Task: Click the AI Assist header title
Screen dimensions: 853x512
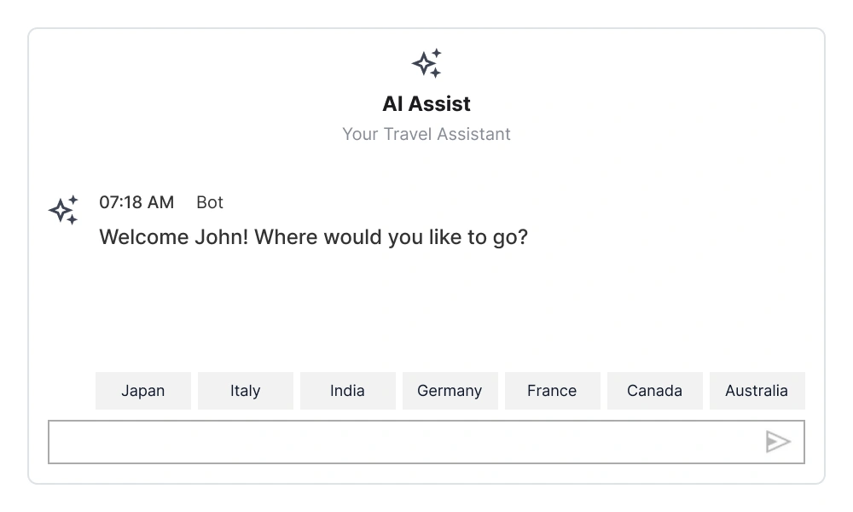Action: 426,103
